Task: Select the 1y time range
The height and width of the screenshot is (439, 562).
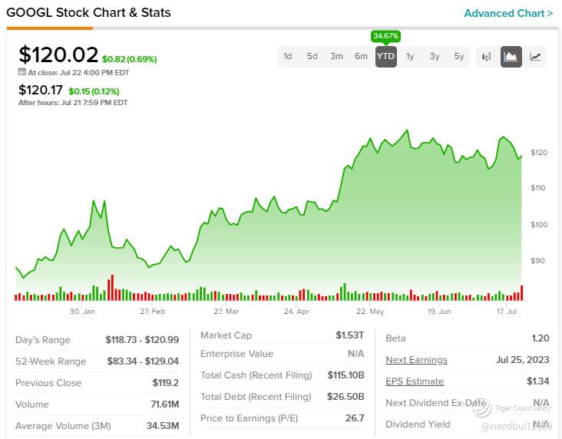Action: (x=410, y=57)
